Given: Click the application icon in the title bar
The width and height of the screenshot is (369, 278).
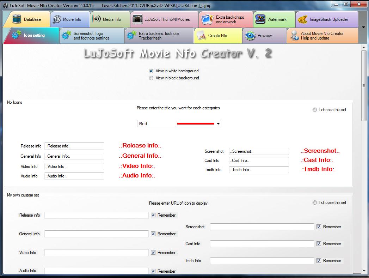Looking at the screenshot, I should click(5, 5).
